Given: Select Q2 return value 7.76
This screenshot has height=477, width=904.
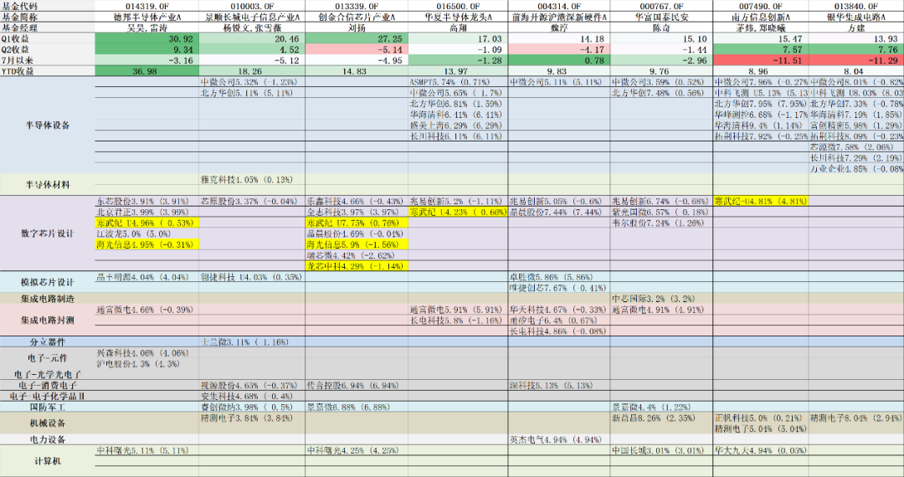Looking at the screenshot, I should (856, 49).
